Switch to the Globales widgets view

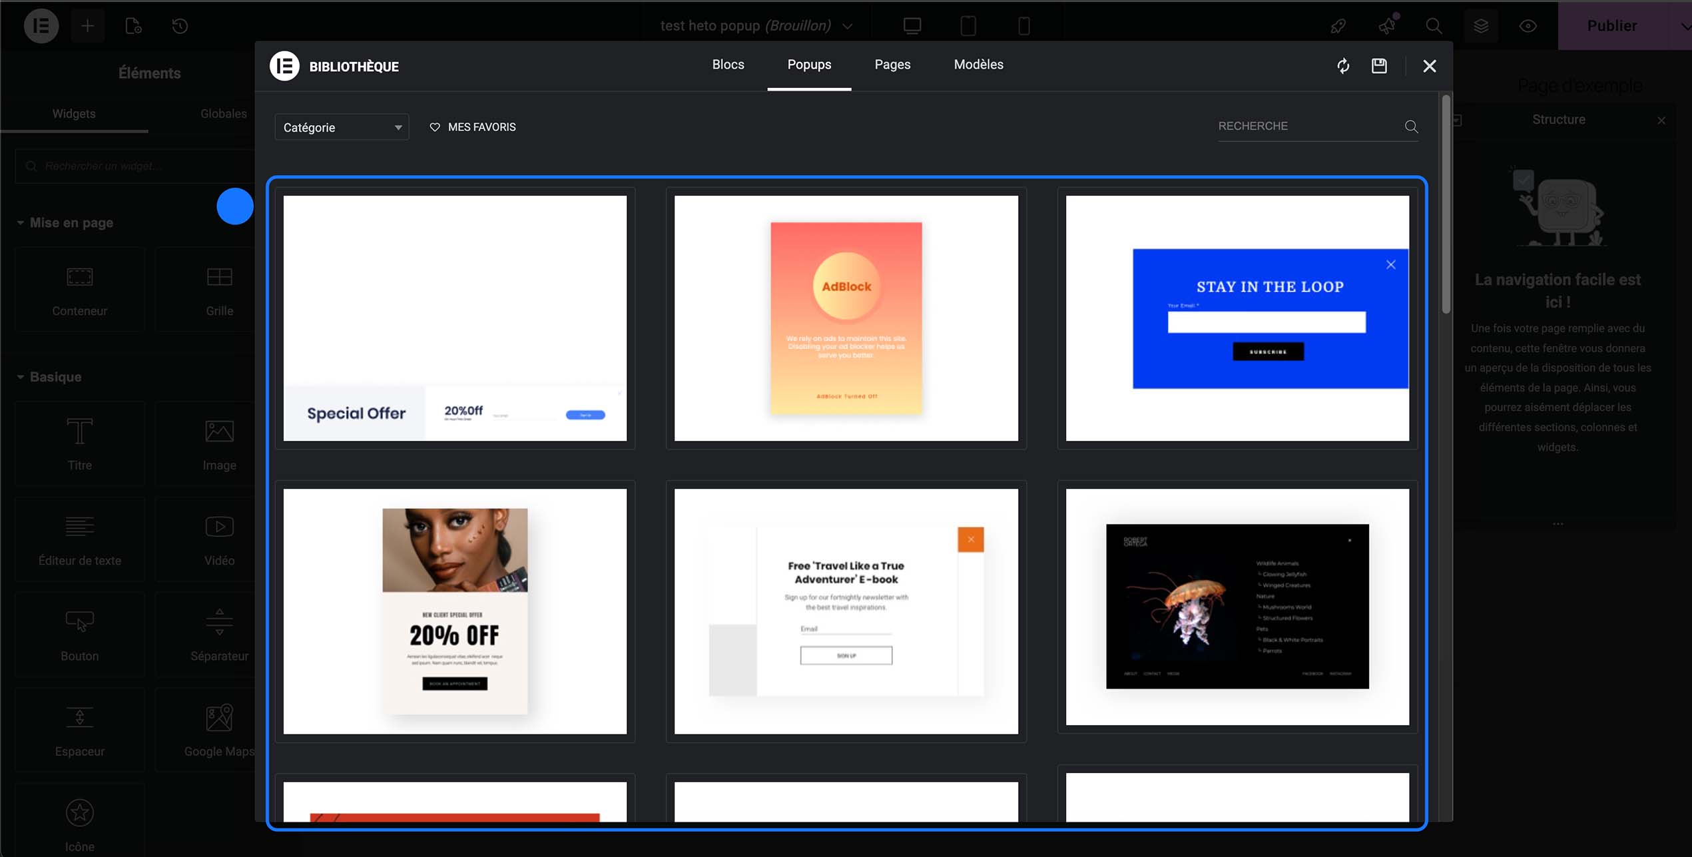(223, 113)
